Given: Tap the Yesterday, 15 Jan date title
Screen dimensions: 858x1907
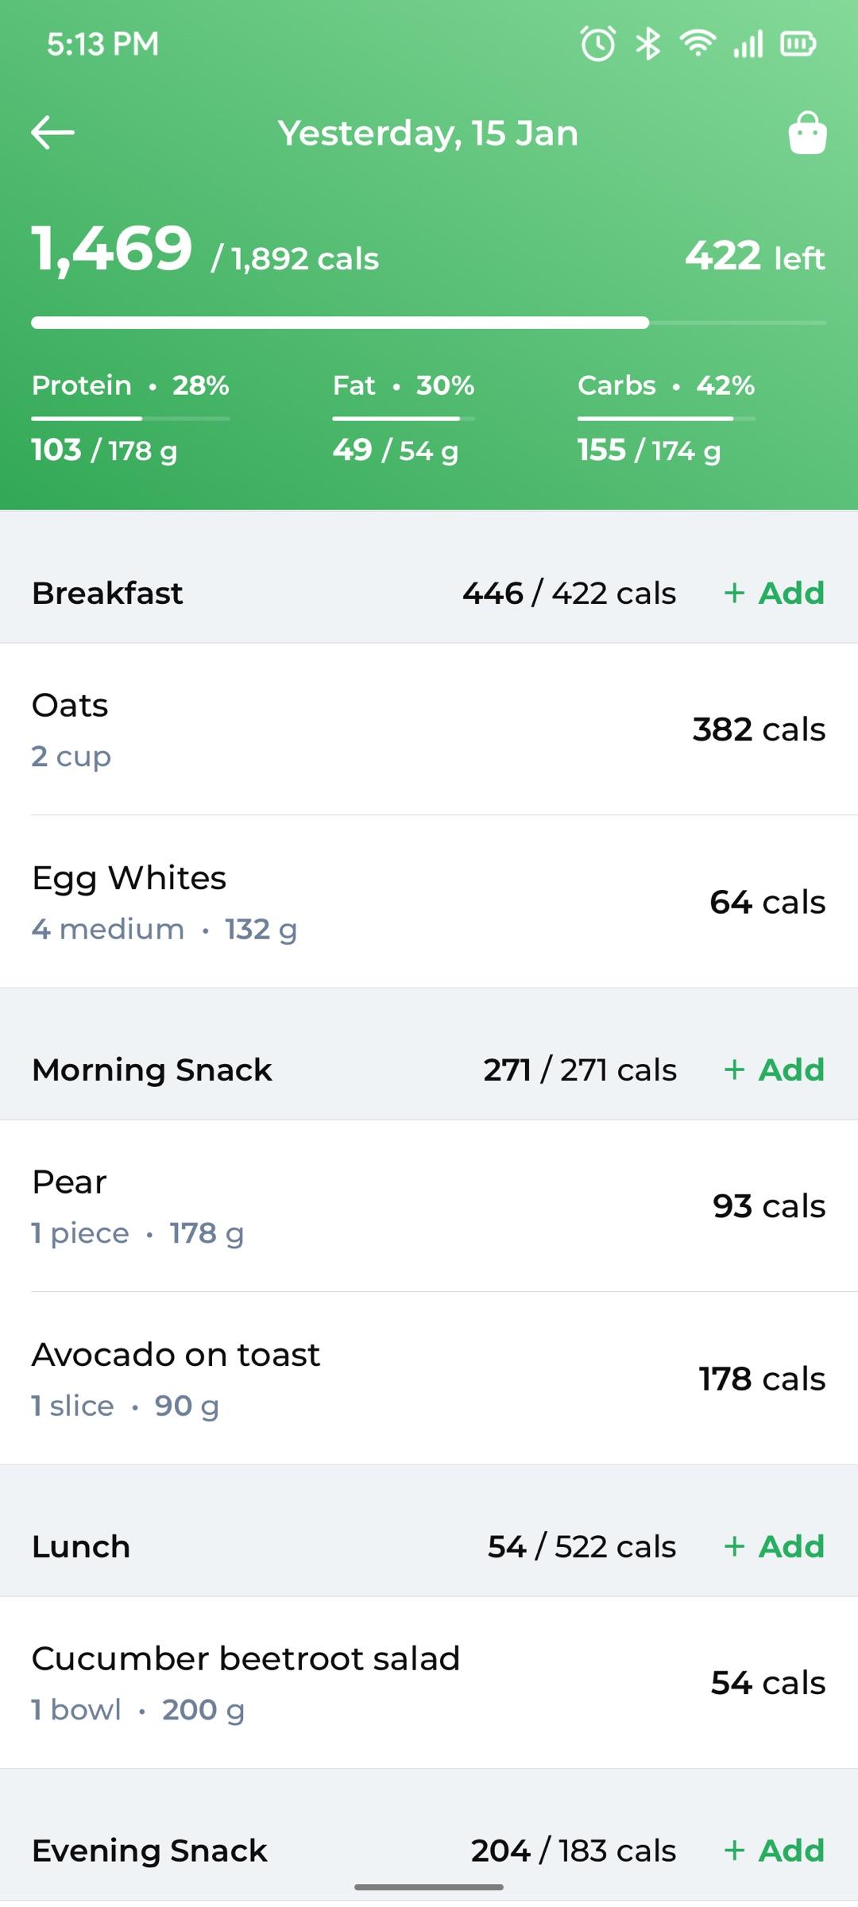Looking at the screenshot, I should pyautogui.click(x=428, y=133).
